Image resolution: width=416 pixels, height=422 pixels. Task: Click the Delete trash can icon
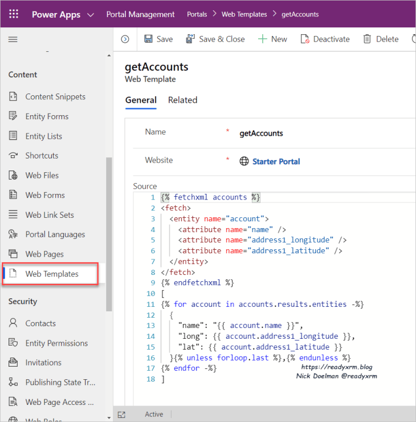click(x=367, y=39)
